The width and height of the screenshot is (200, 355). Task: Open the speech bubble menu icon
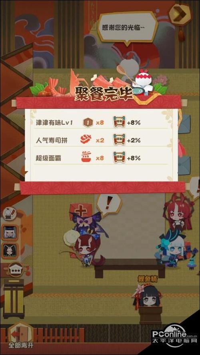tap(16, 270)
